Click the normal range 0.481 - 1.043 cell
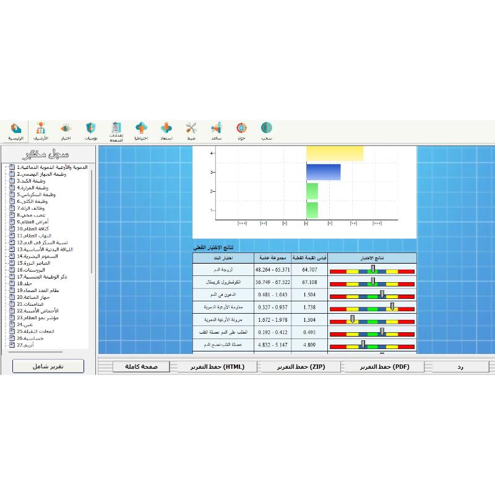Viewport: 495px width, 495px height. click(x=273, y=295)
